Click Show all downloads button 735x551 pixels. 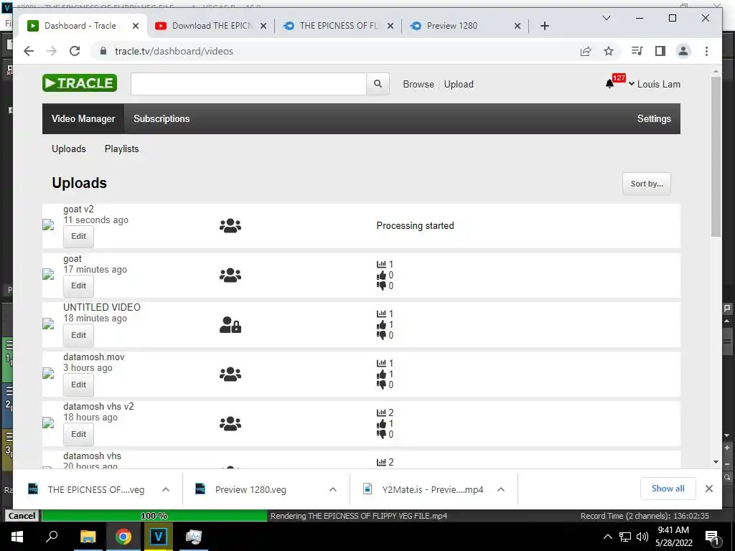click(668, 489)
